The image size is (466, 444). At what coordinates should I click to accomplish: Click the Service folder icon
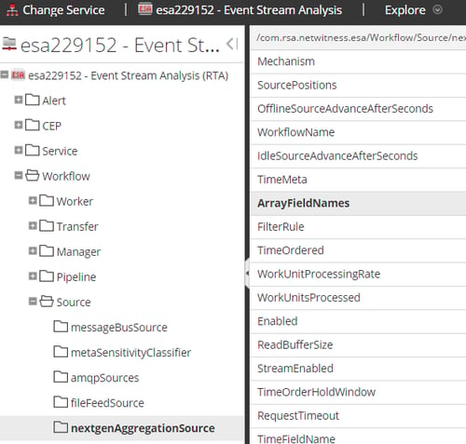tap(33, 150)
